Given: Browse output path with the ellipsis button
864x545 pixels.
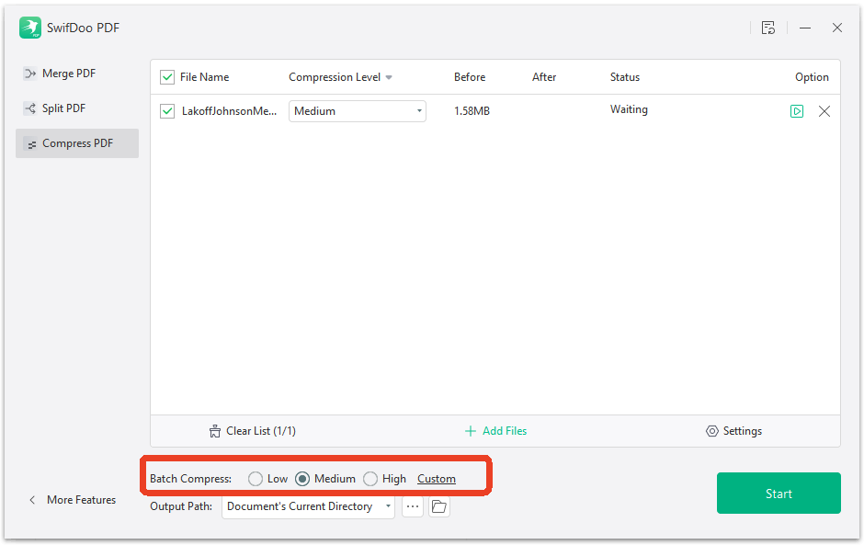Looking at the screenshot, I should 413,506.
